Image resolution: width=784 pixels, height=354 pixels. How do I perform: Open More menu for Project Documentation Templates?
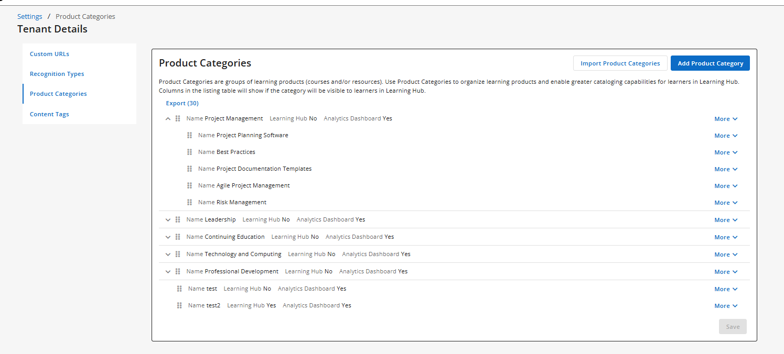[726, 169]
